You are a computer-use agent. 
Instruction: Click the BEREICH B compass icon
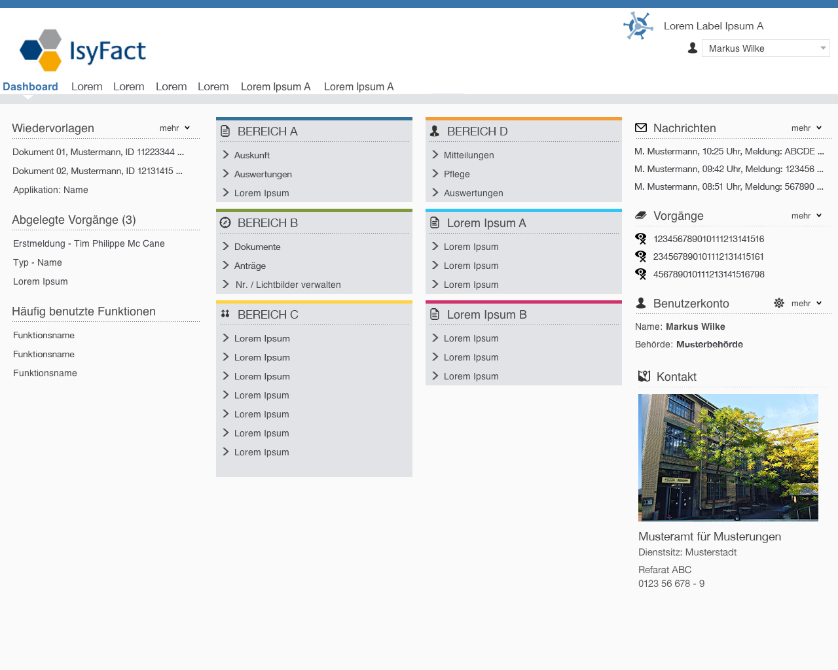point(225,223)
